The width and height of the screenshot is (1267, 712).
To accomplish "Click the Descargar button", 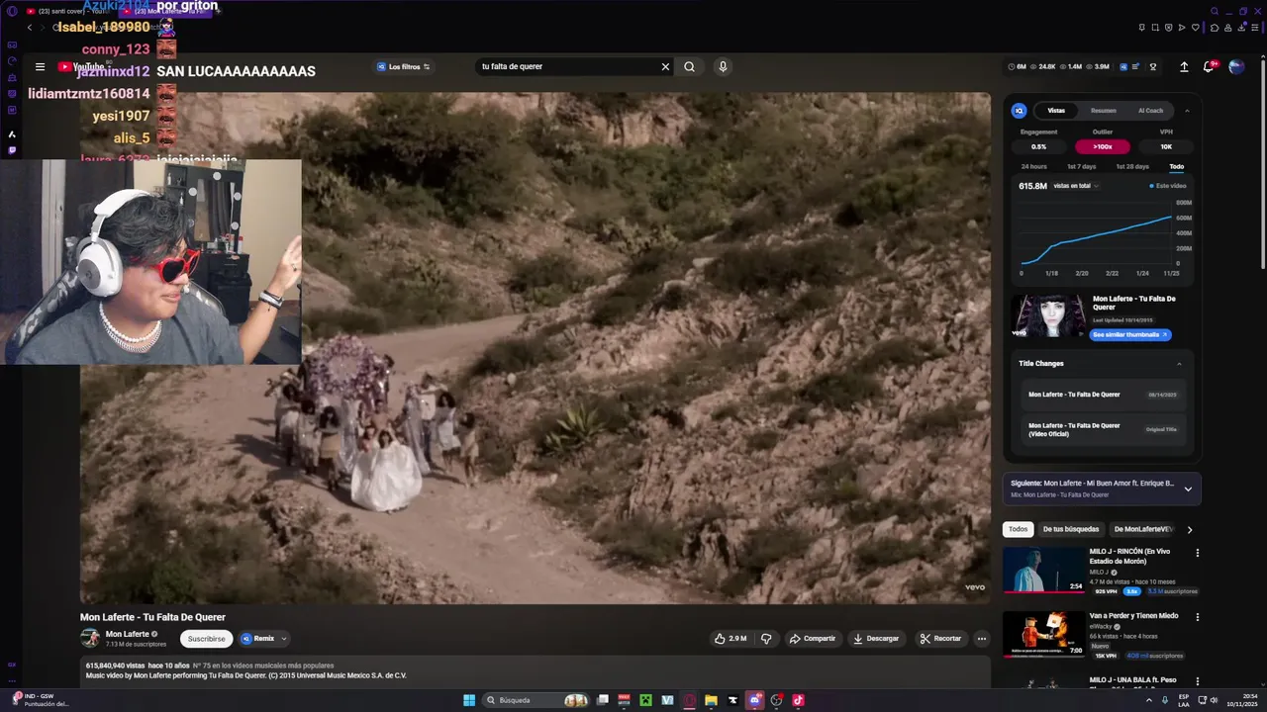I will point(876,639).
